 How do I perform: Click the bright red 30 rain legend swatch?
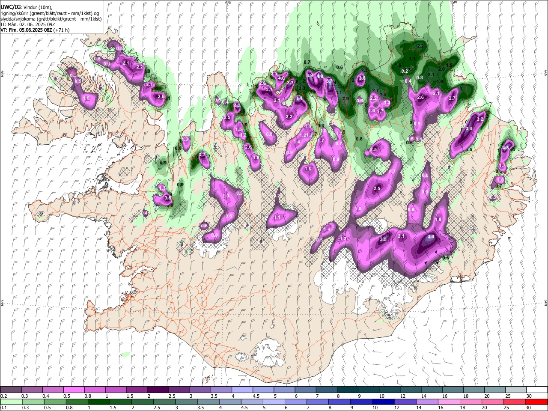tap(536, 402)
